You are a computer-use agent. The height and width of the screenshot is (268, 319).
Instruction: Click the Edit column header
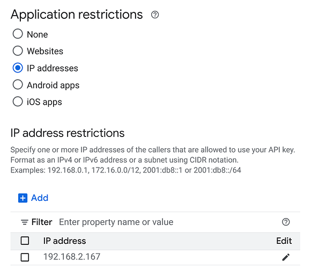click(x=284, y=241)
